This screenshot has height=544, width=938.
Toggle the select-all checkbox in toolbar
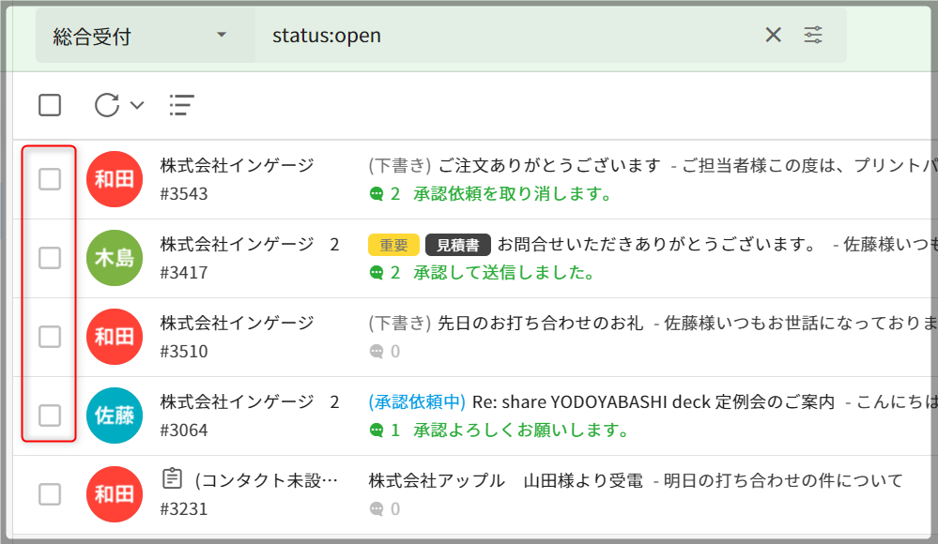click(x=50, y=105)
